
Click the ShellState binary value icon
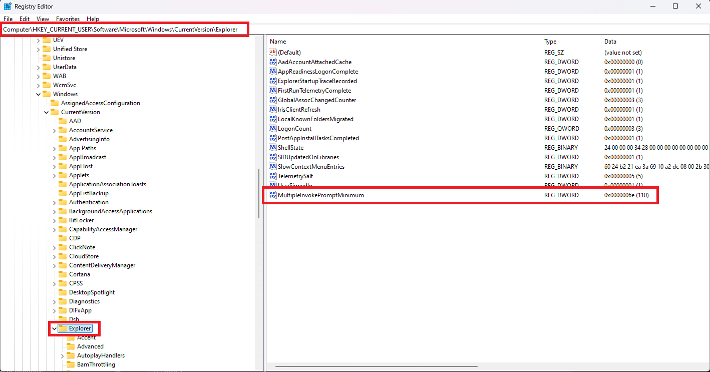click(x=273, y=148)
